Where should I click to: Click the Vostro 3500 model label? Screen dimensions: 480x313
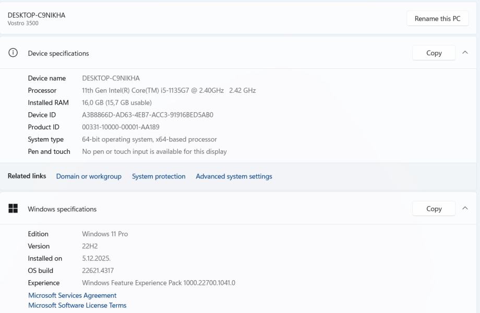pyautogui.click(x=23, y=23)
